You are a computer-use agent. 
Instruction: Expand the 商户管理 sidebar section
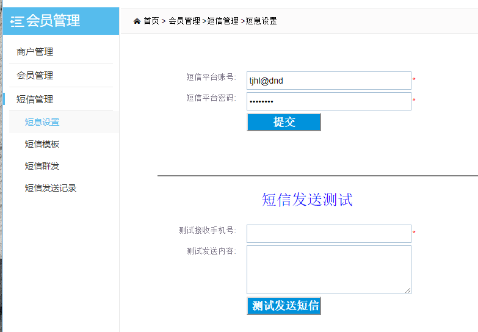[x=35, y=52]
